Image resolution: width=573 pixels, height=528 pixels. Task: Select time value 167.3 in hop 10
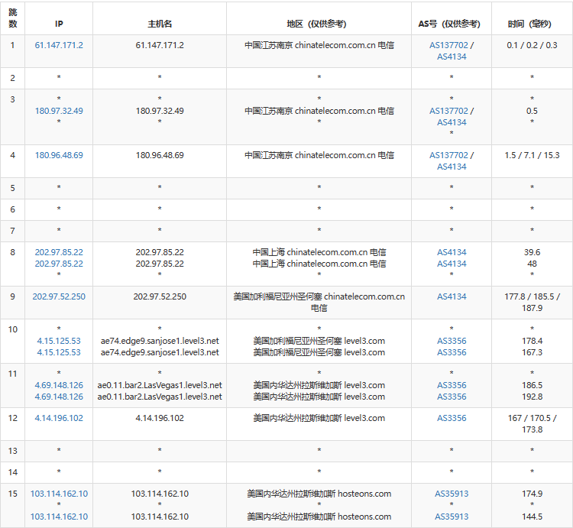[x=532, y=352]
